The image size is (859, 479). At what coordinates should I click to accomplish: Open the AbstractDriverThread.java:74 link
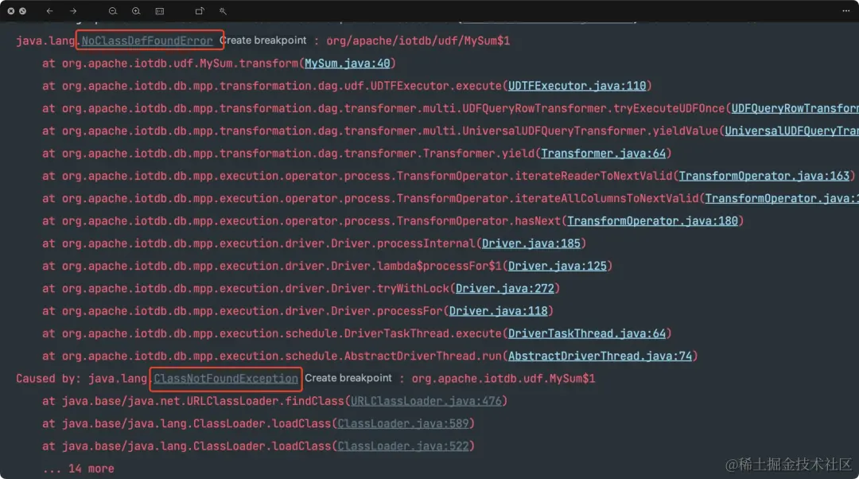click(x=600, y=356)
